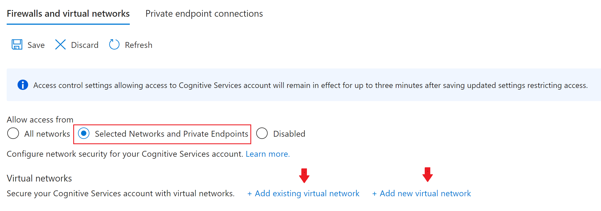The width and height of the screenshot is (601, 211).
Task: Click the X icon beside the Discard label
Action: pos(60,45)
